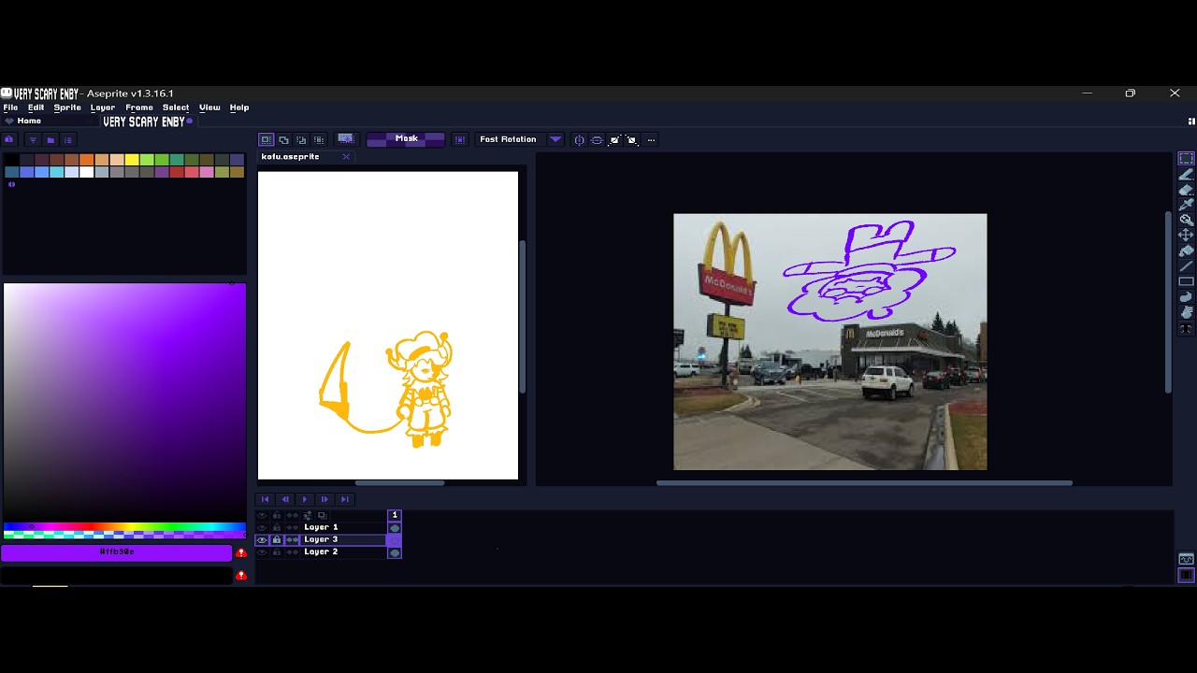Open the Sprite menu
1197x673 pixels.
[67, 107]
